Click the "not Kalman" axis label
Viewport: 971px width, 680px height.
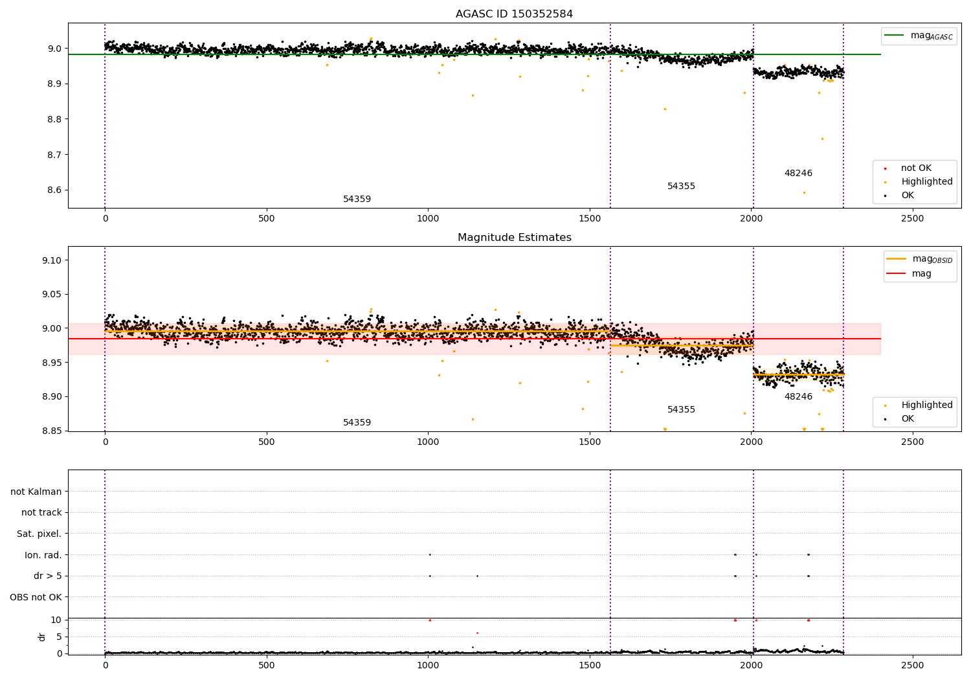click(36, 492)
